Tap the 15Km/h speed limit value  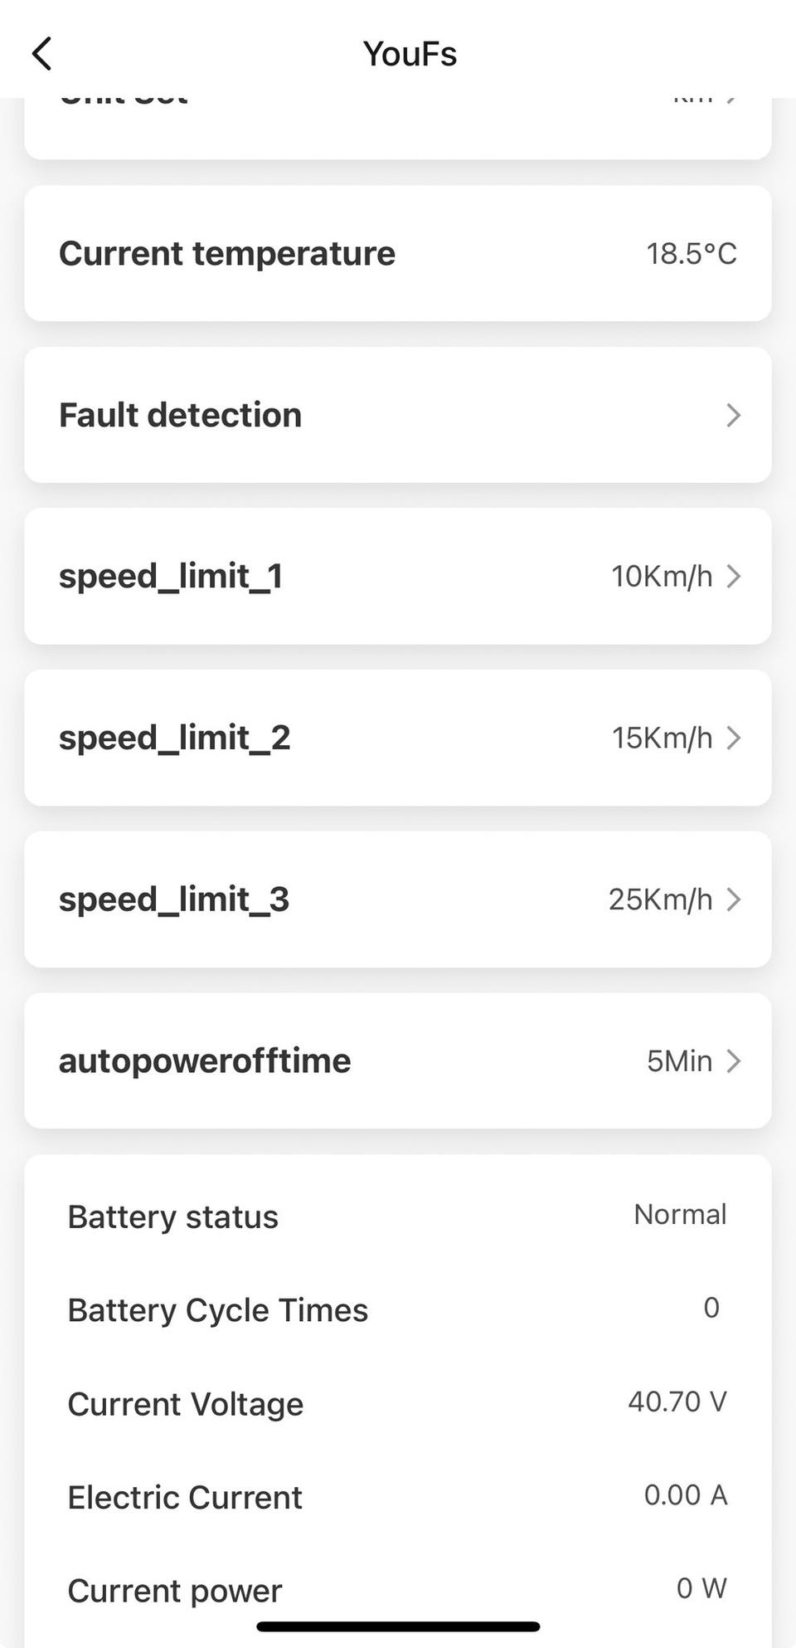tap(662, 738)
